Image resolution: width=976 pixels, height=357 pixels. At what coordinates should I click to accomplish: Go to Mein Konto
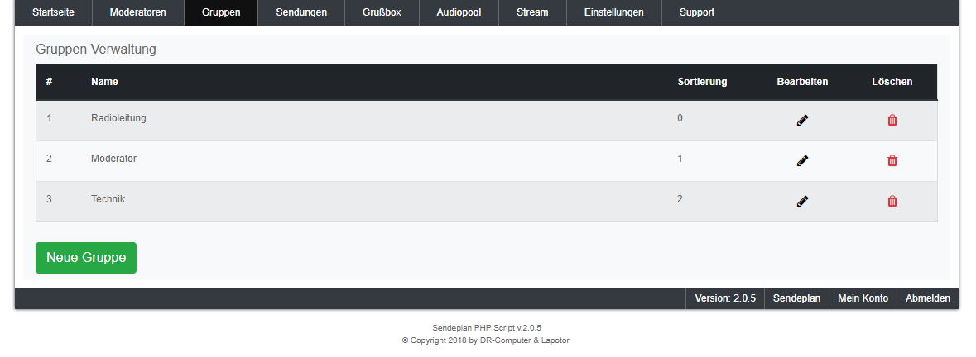pyautogui.click(x=863, y=298)
